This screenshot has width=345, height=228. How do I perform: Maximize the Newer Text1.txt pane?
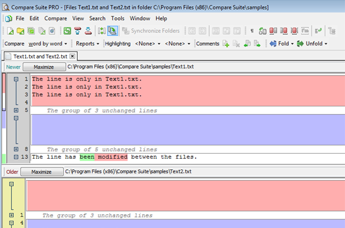tap(44, 67)
